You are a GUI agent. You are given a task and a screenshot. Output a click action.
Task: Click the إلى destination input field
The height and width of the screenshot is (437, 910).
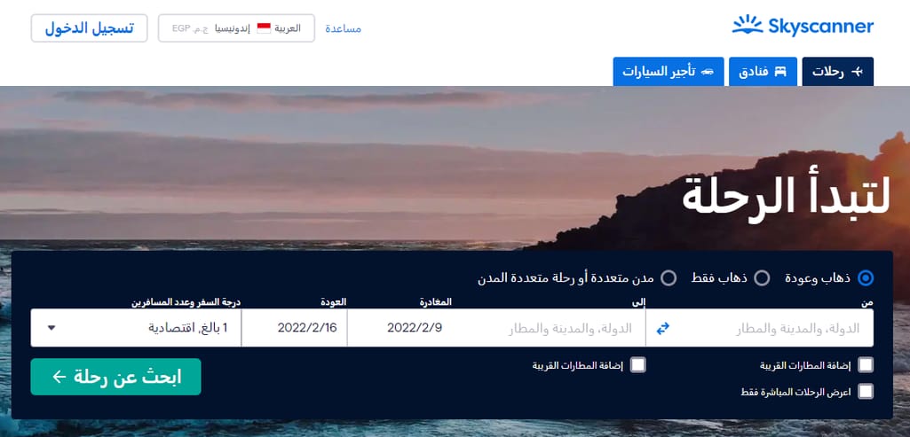pyautogui.click(x=549, y=328)
